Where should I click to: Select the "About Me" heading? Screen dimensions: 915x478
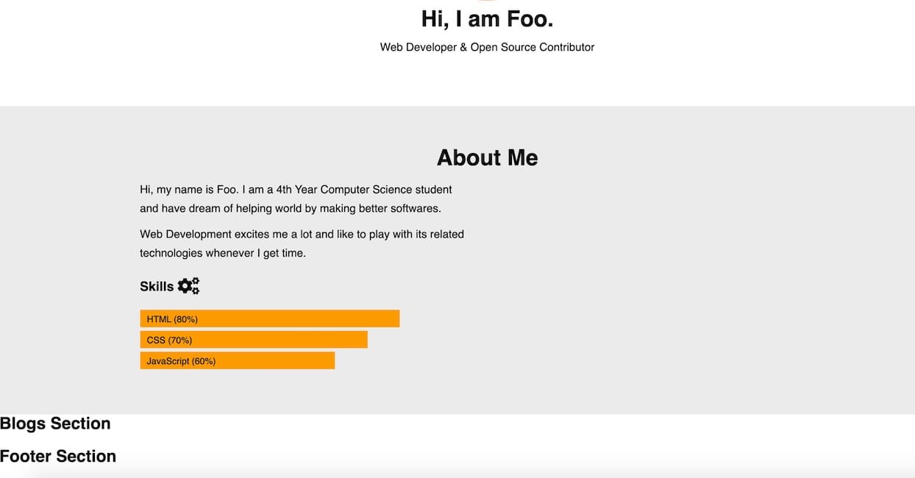(x=487, y=157)
